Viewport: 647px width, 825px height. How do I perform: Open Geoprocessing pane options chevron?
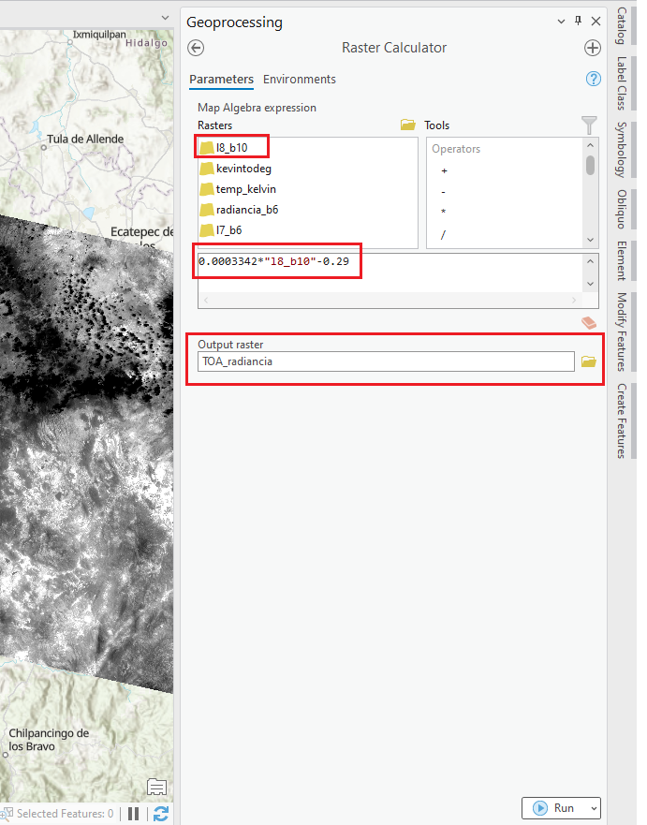[x=561, y=21]
